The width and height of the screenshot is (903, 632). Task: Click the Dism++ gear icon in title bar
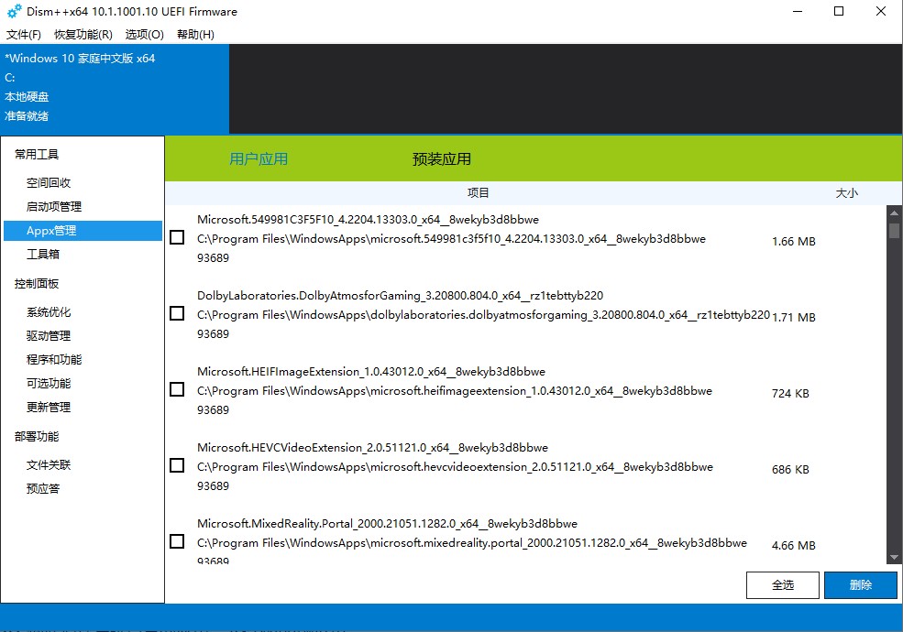click(x=14, y=12)
